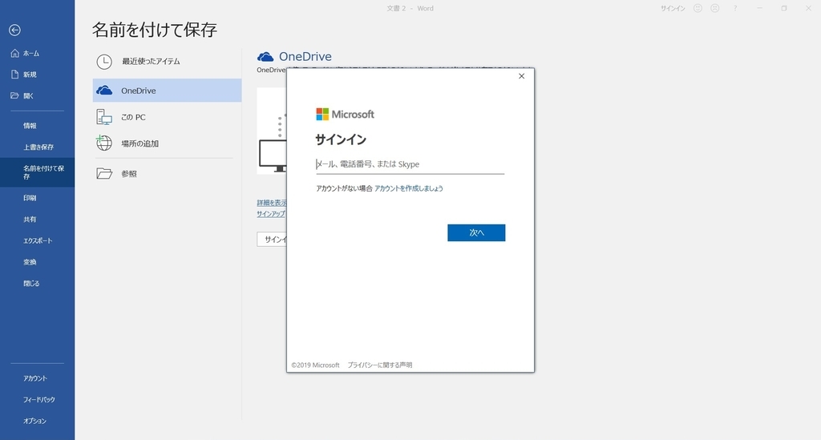
Task: Open the アカウントを作成しましょう link
Action: pos(409,188)
